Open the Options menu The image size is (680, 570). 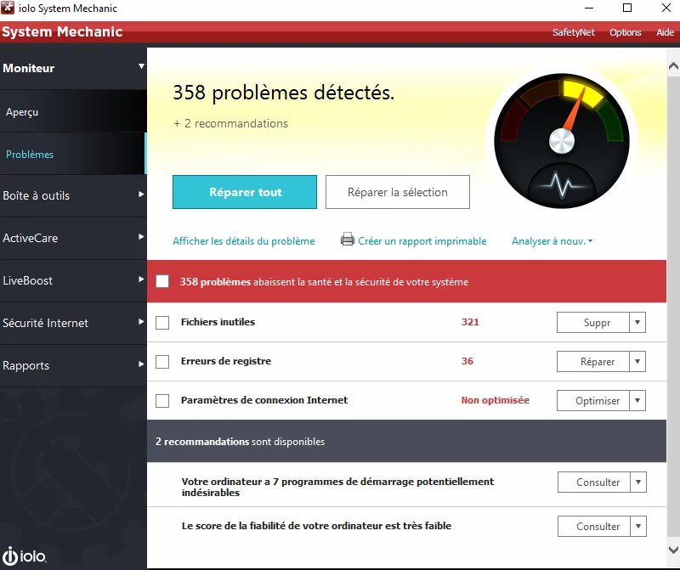625,32
